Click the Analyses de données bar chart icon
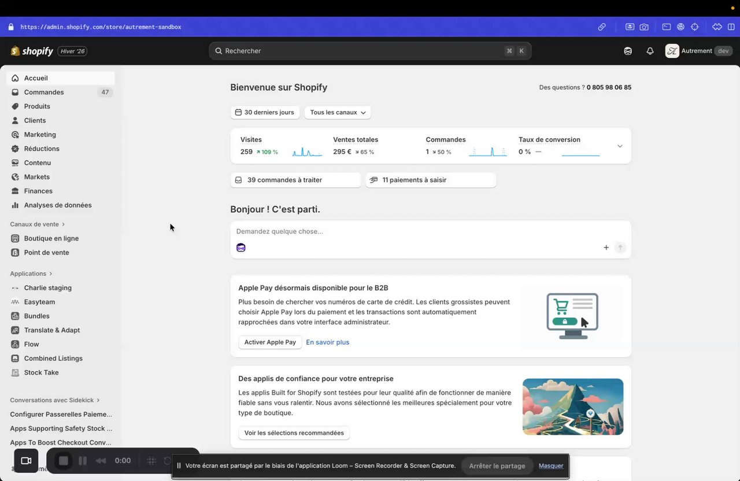740x481 pixels. pos(15,205)
